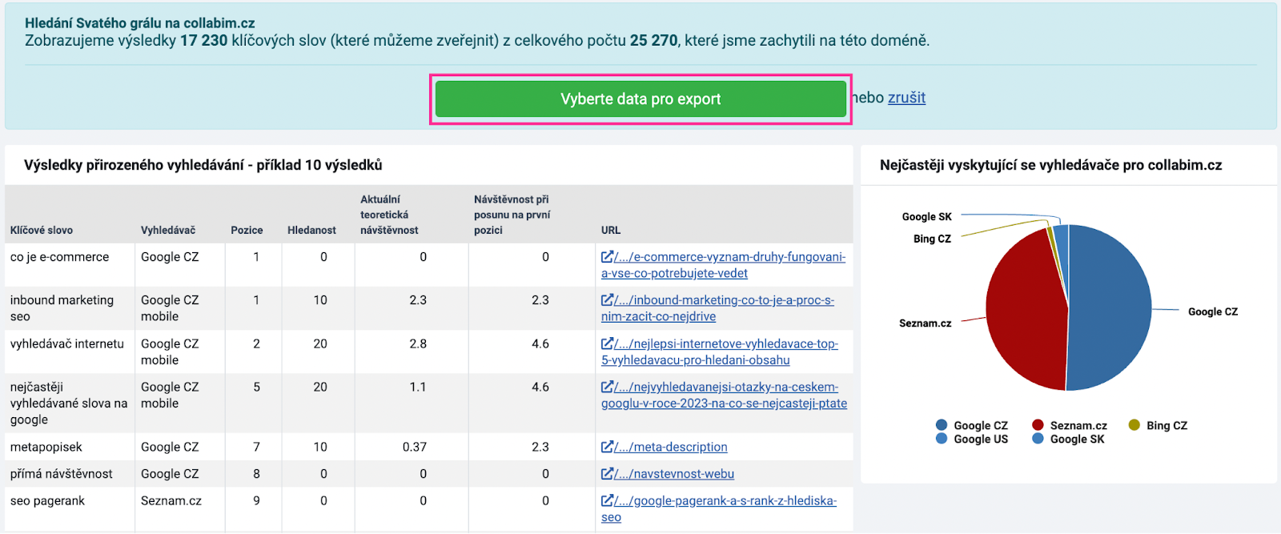Image resolution: width=1281 pixels, height=534 pixels.
Task: Open external link icon for nejlepsi-internetove-vyhledavace URL
Action: click(x=607, y=343)
